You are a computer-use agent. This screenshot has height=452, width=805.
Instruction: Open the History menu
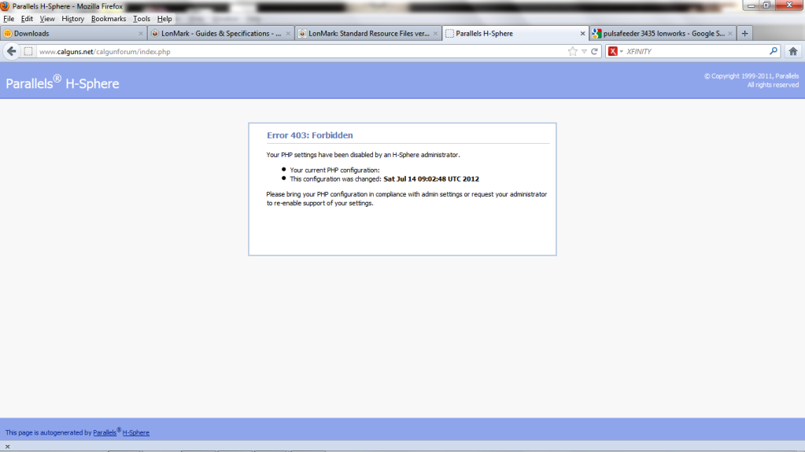click(72, 19)
